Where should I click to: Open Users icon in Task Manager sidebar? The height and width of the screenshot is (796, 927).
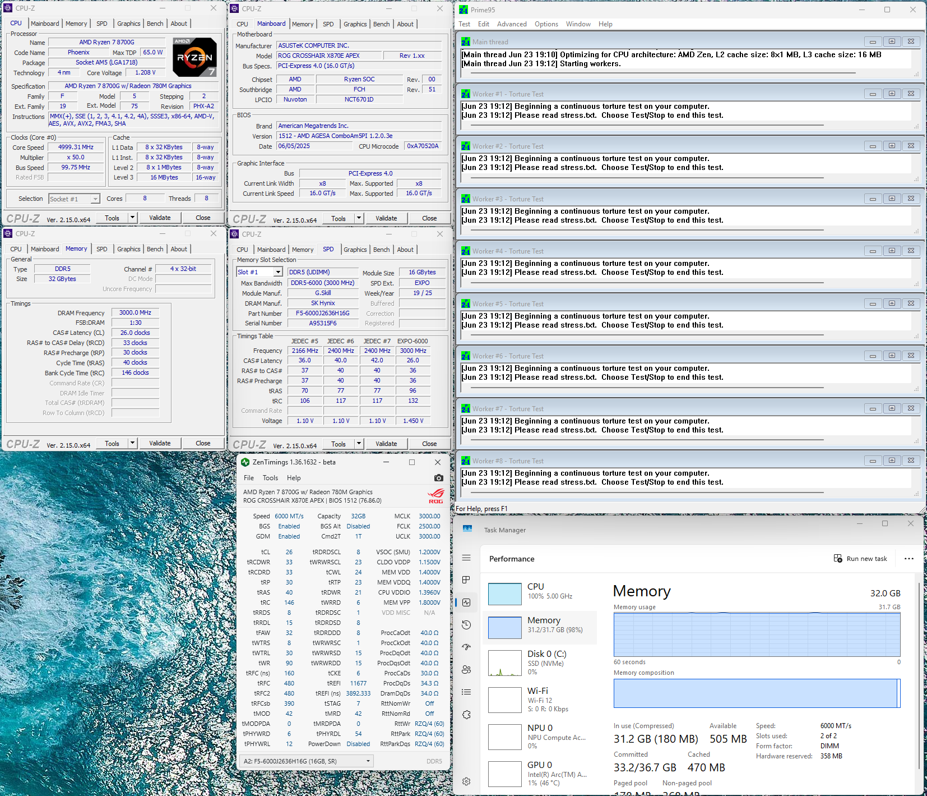point(466,669)
